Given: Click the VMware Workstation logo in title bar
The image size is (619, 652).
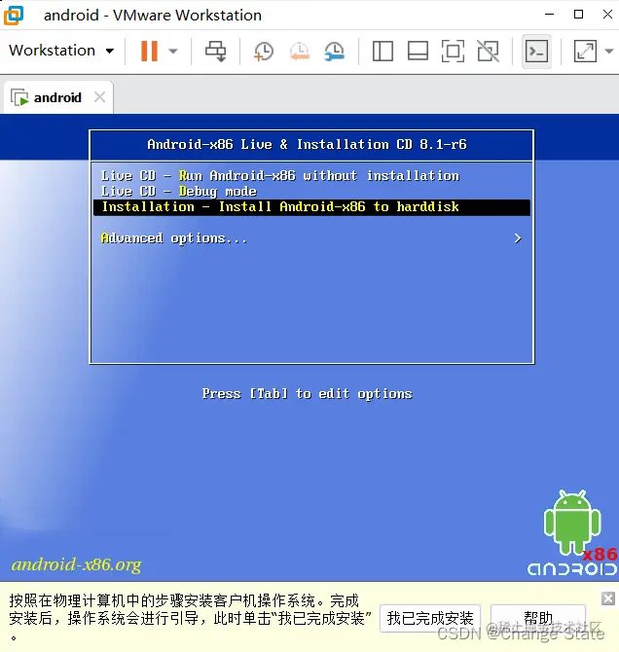Looking at the screenshot, I should [14, 16].
